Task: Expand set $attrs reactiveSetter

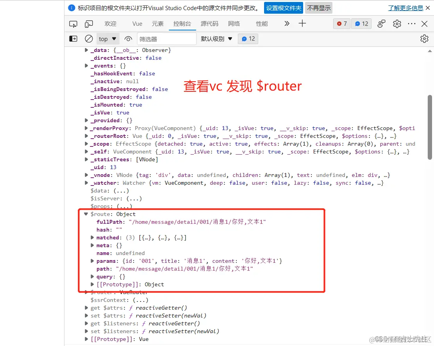Action: [86, 316]
